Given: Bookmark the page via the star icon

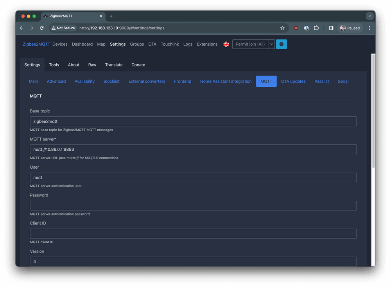Looking at the screenshot, I should point(282,28).
